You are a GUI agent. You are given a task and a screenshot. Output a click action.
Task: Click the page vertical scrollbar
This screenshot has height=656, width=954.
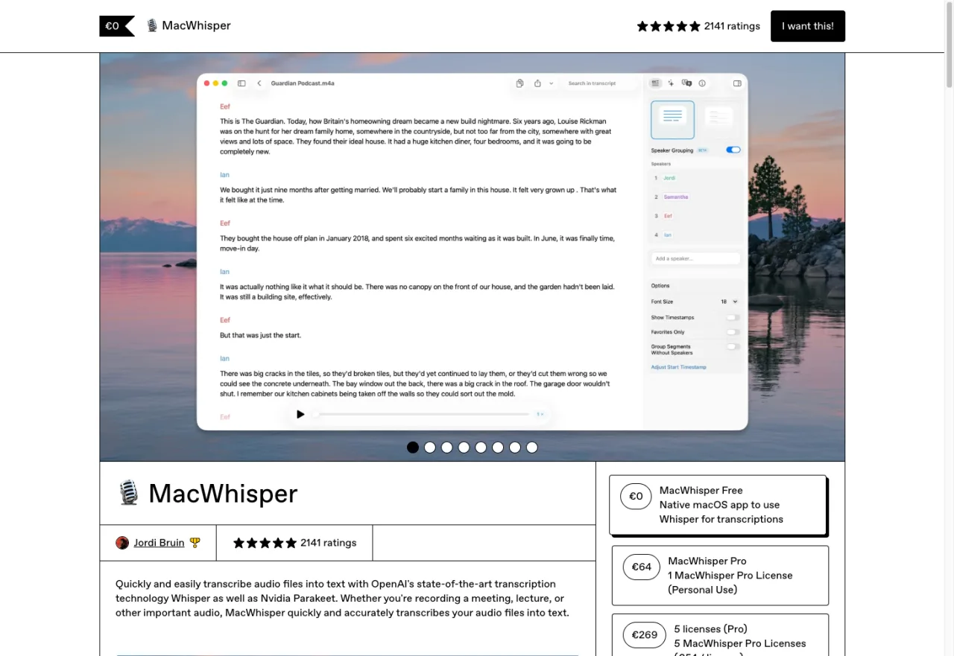pyautogui.click(x=950, y=45)
